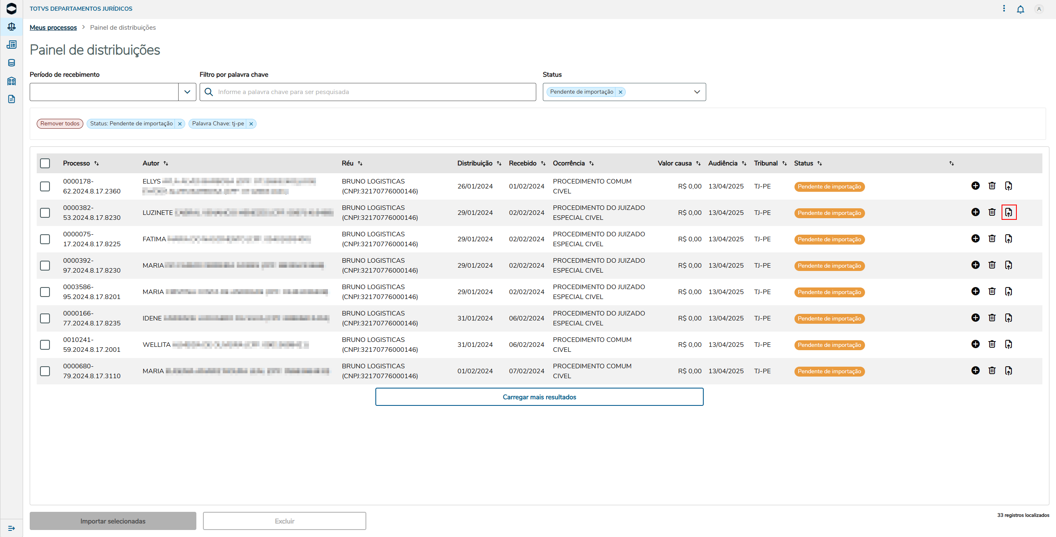Check the row for process 0000178-62.2024.8.17.2360
Image resolution: width=1056 pixels, height=537 pixels.
[x=45, y=186]
